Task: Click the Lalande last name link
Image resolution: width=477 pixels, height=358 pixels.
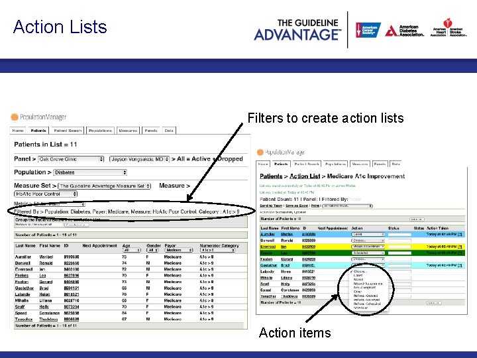Action: click(23, 294)
